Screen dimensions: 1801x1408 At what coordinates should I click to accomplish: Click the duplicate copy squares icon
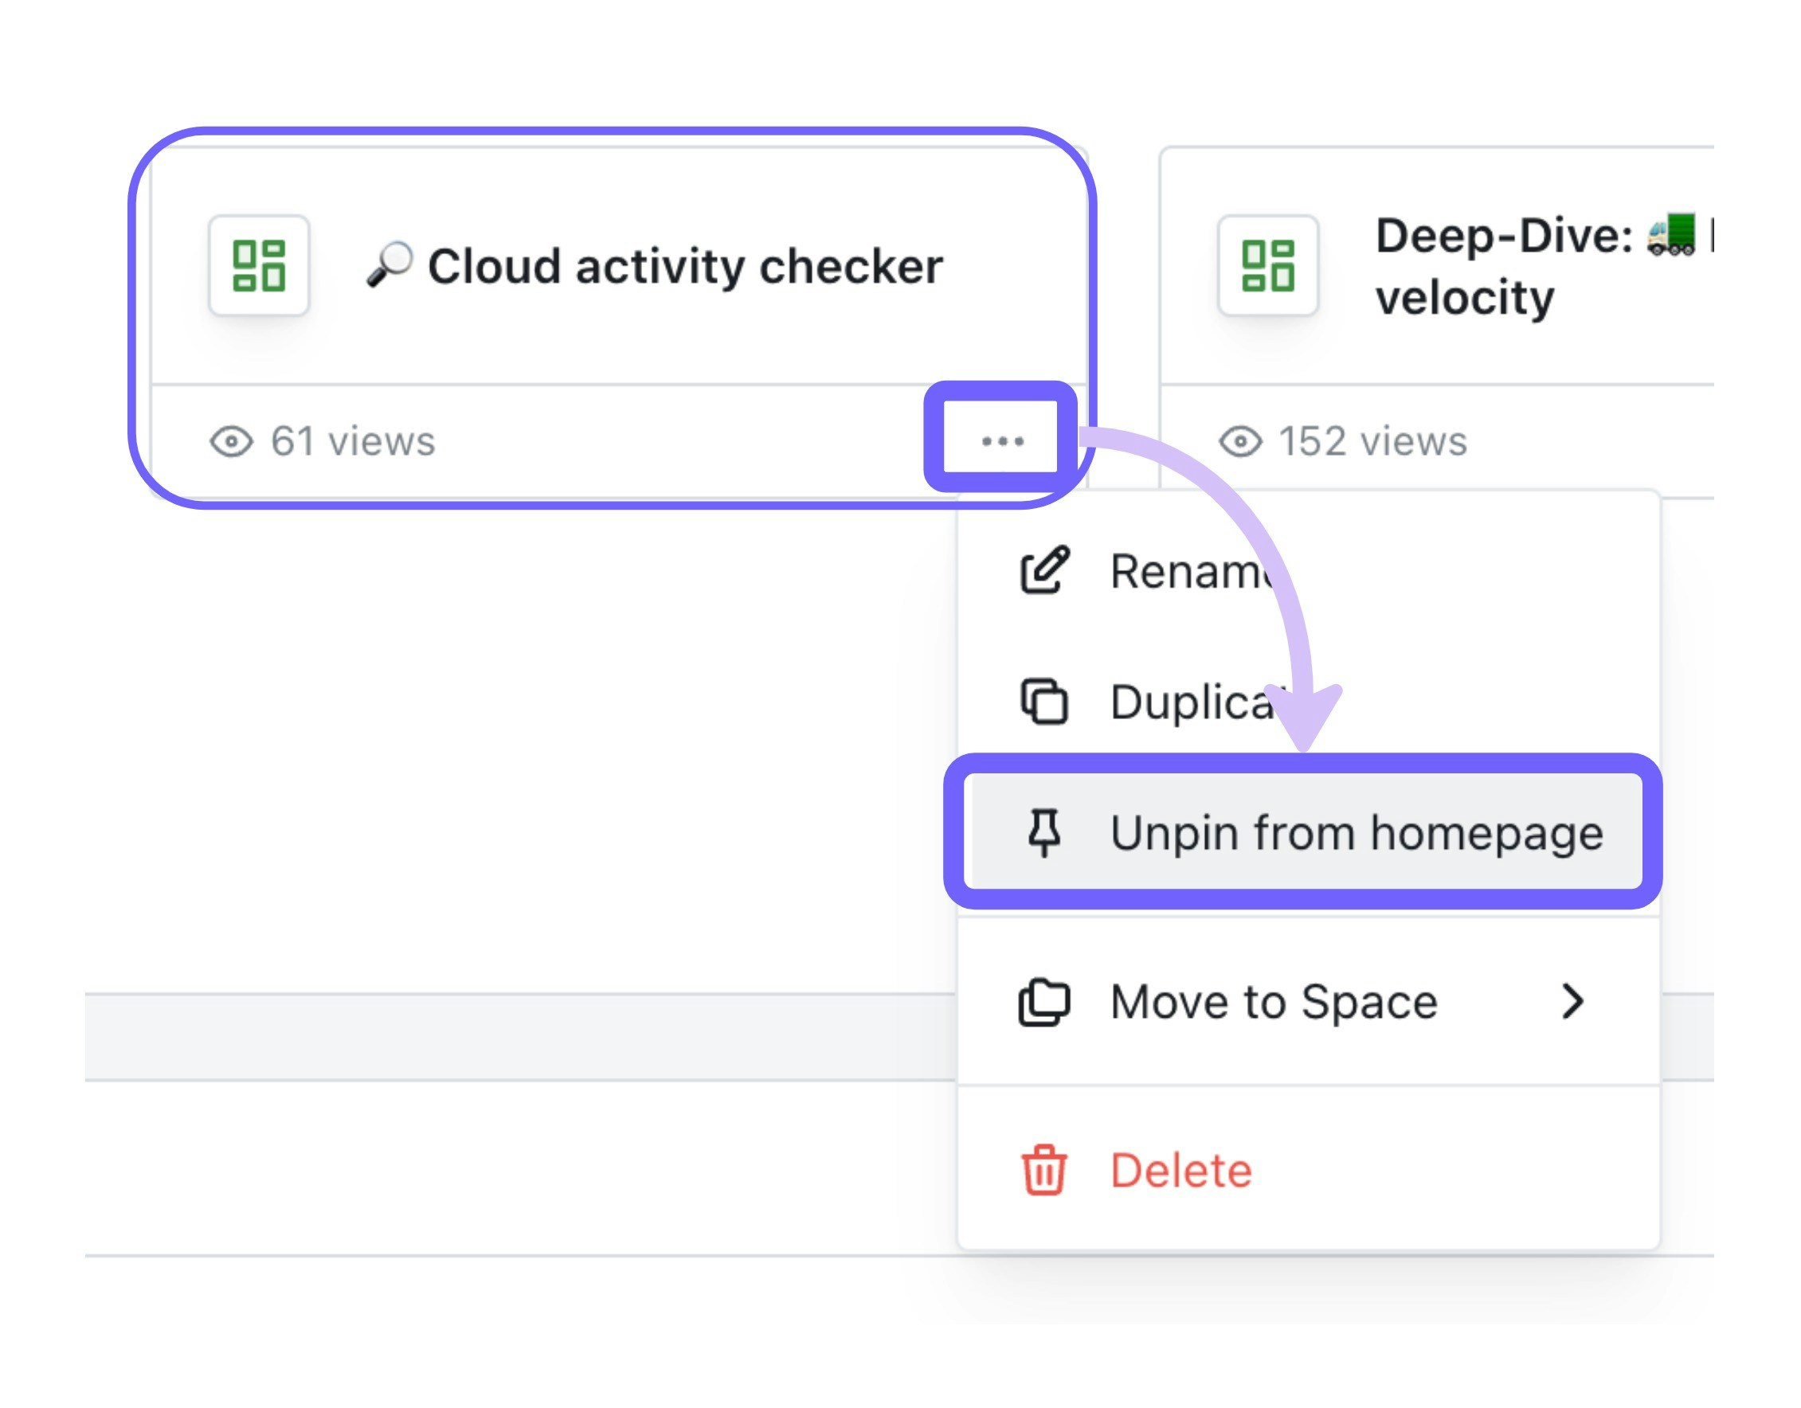click(x=1044, y=702)
